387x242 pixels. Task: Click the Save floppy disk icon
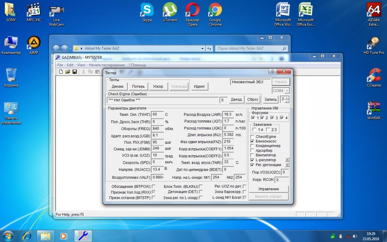tap(74, 72)
